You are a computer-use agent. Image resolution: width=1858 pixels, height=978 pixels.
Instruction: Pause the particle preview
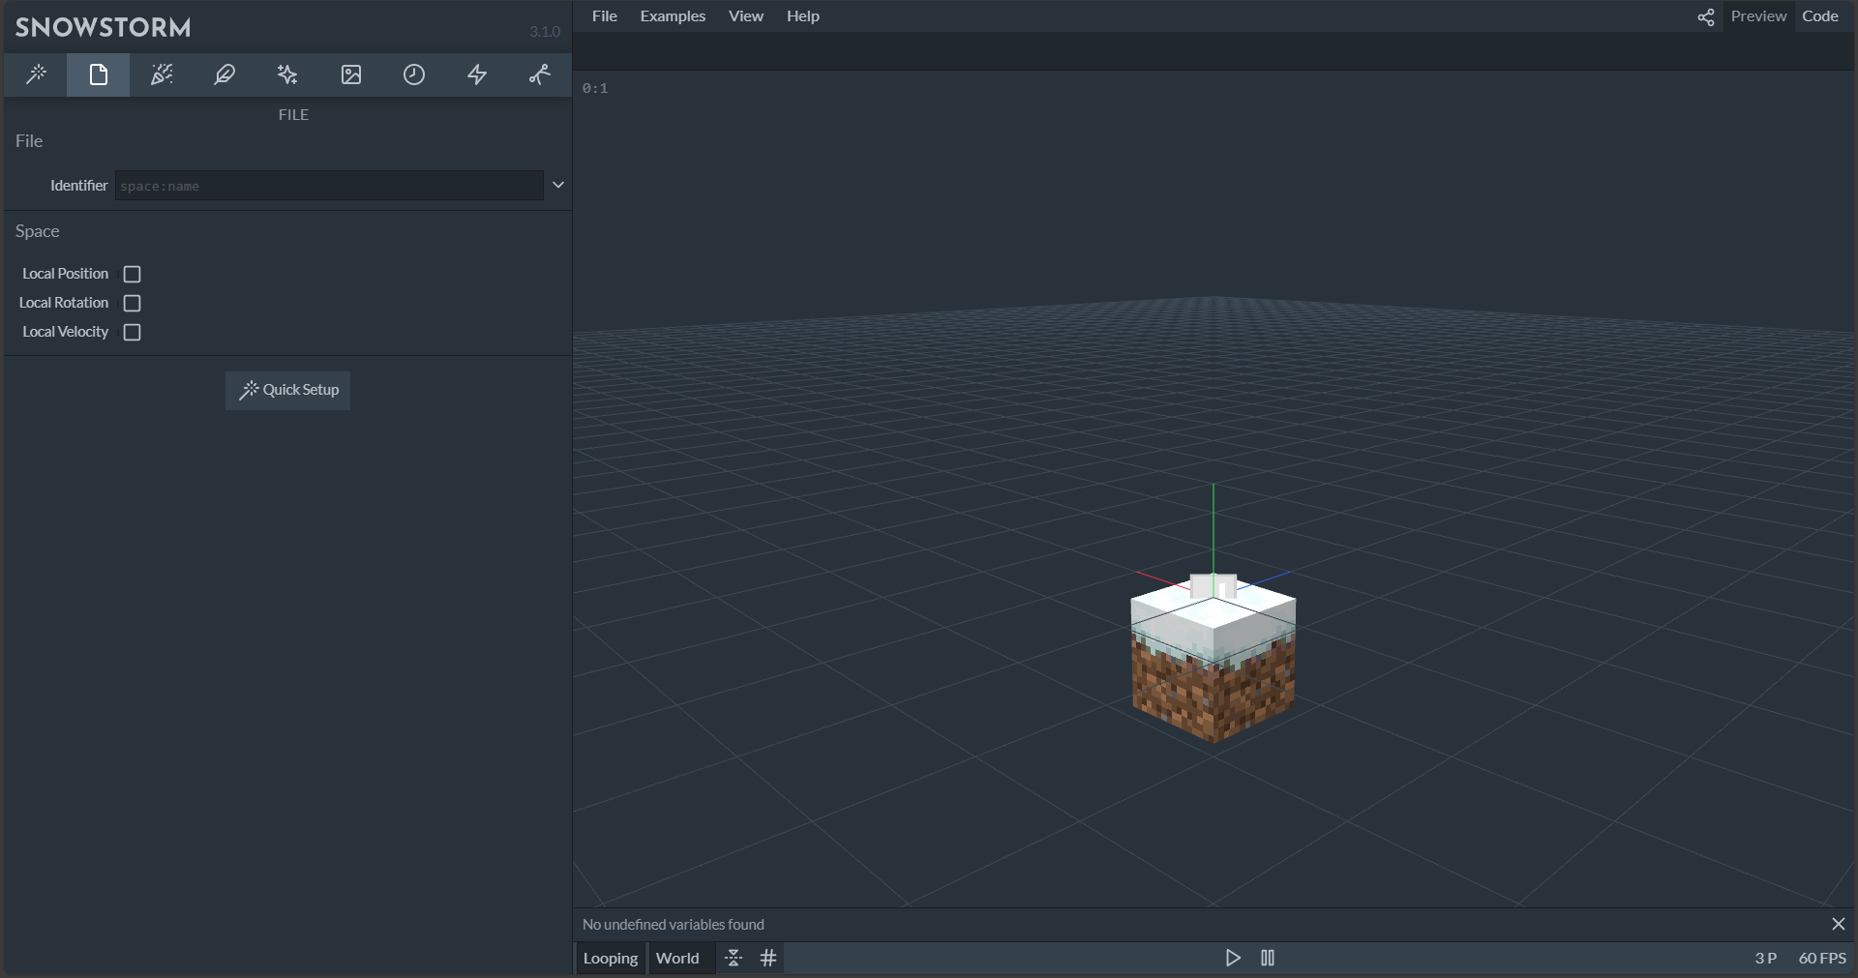click(x=1268, y=958)
